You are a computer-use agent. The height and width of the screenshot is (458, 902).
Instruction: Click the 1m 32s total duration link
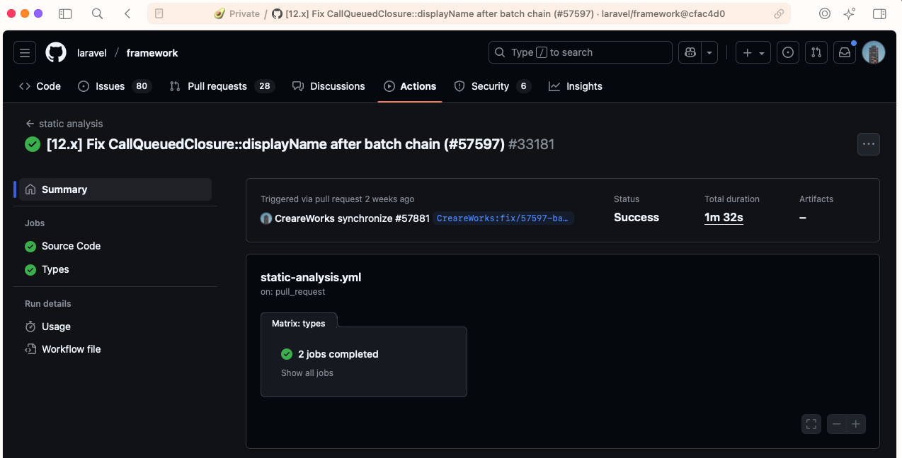[x=724, y=218]
